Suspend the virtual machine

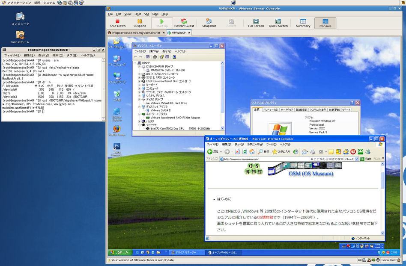tap(140, 23)
